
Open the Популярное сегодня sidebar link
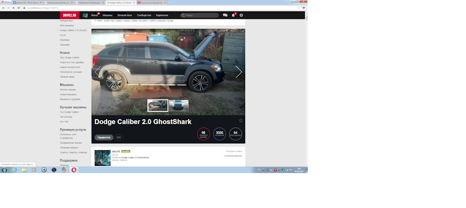(71, 72)
